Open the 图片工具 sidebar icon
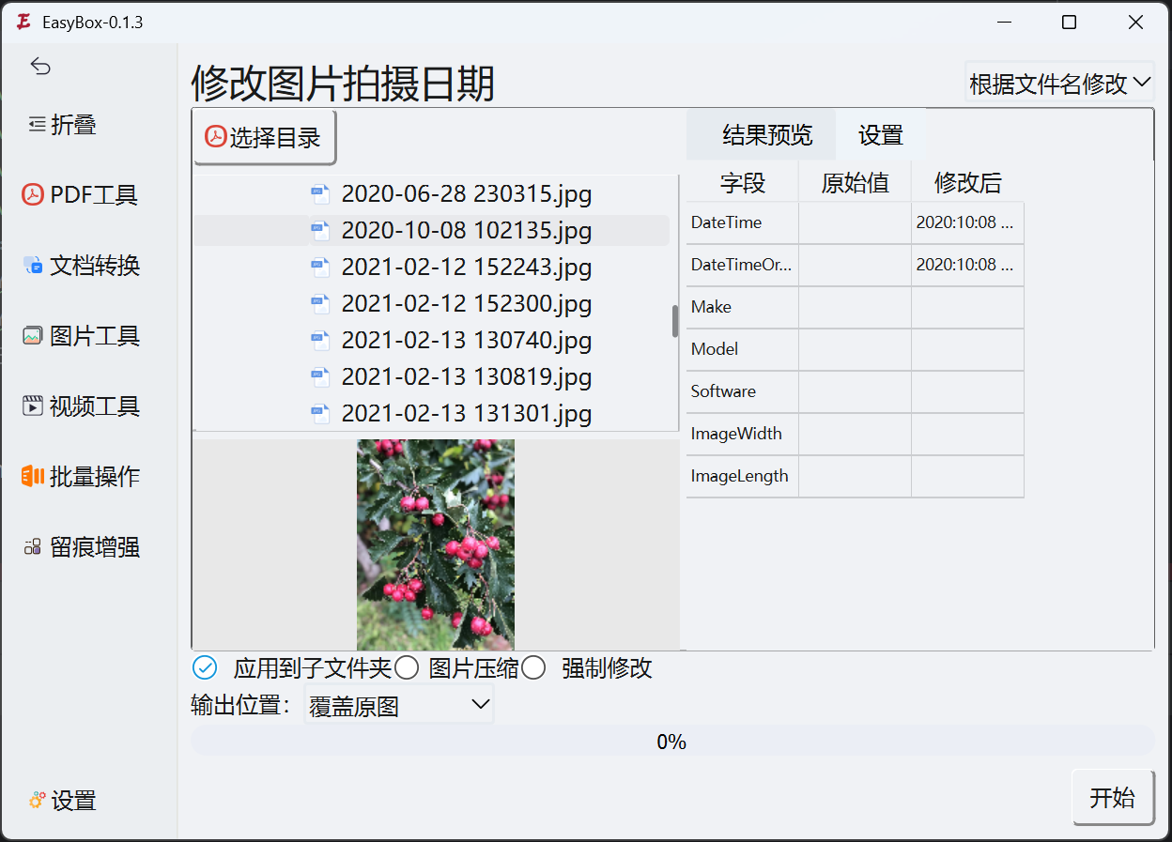The height and width of the screenshot is (842, 1172). pyautogui.click(x=33, y=336)
